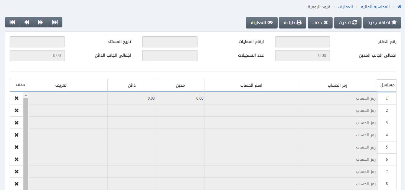405x190 pixels.
Task: Open preview with المعاينه button
Action: [x=261, y=23]
